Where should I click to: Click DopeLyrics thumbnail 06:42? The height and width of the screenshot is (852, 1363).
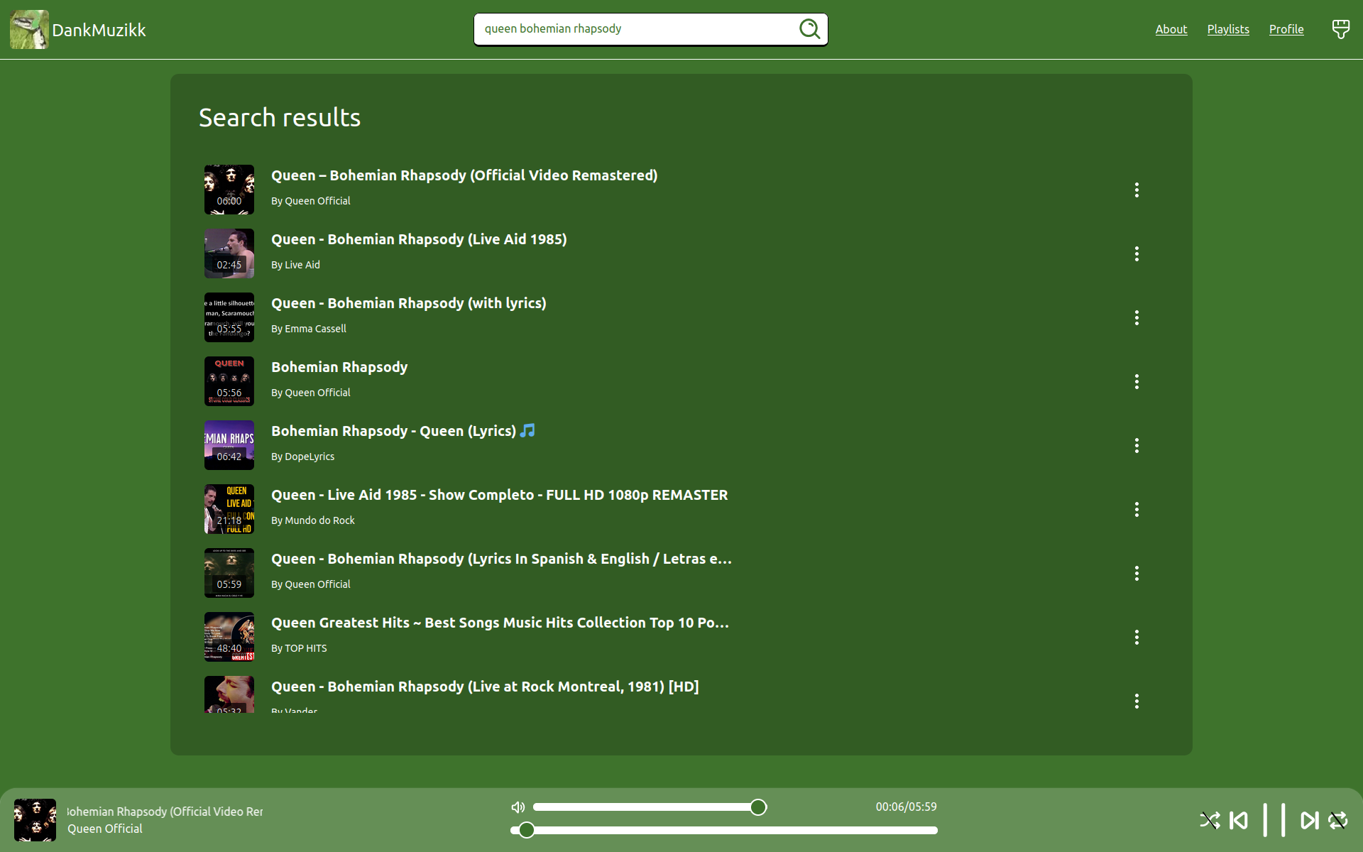coord(229,445)
